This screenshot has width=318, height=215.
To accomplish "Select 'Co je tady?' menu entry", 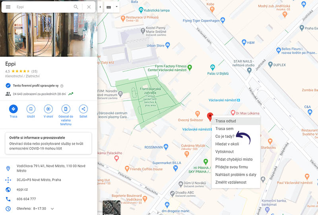I will [x=225, y=136].
